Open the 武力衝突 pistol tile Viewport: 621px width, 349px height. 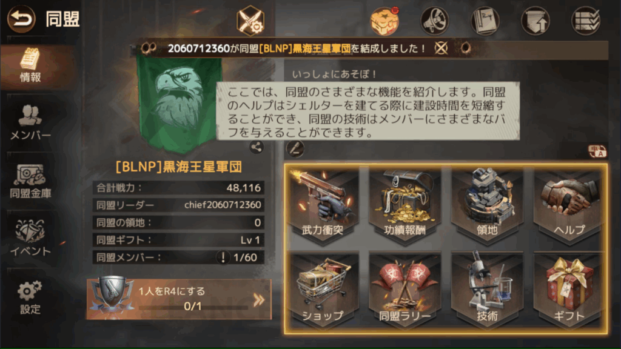pos(324,206)
